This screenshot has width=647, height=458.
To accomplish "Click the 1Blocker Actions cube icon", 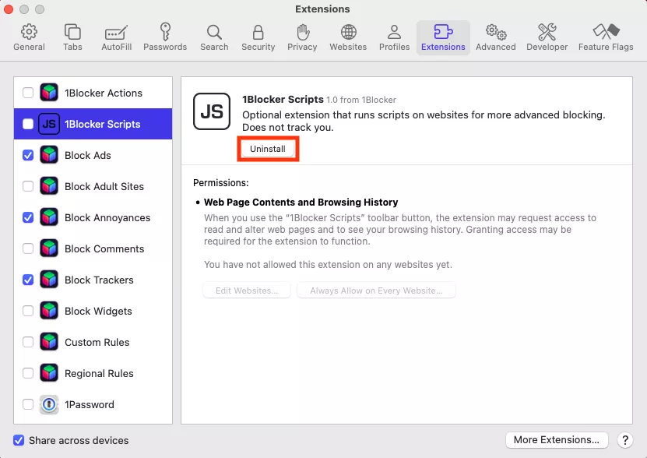I will click(x=49, y=93).
